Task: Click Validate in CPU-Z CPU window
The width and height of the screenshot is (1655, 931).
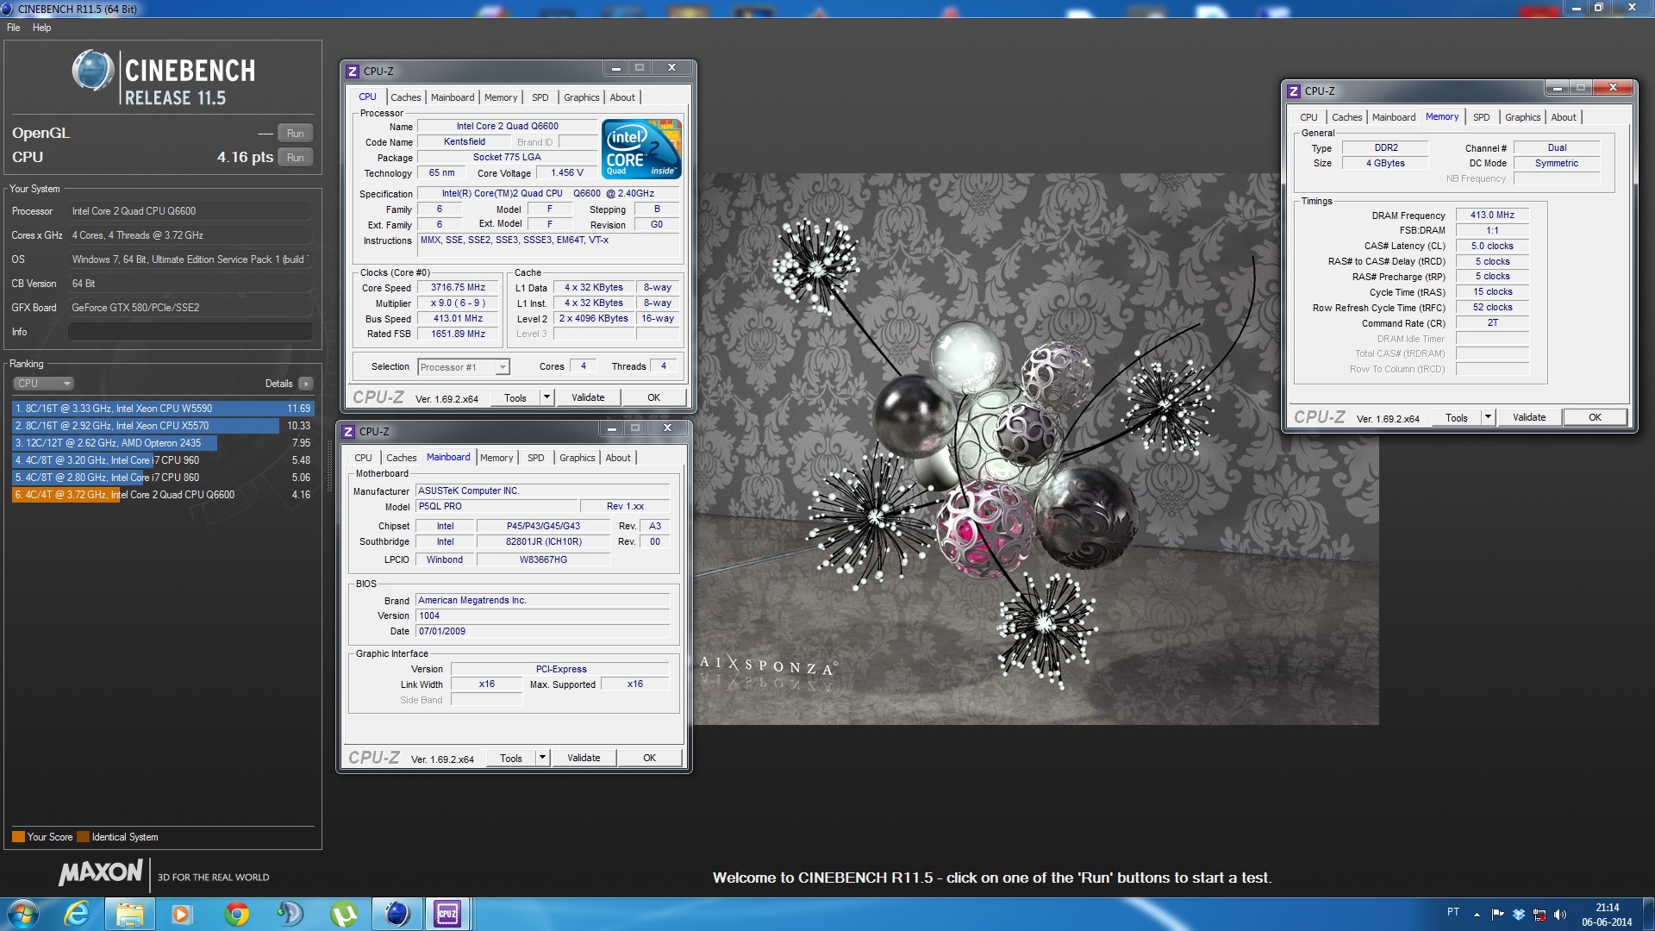Action: [588, 398]
